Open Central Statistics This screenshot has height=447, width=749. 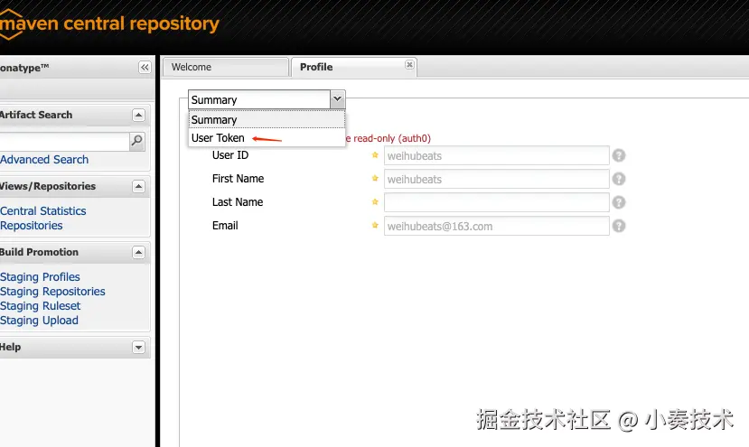click(43, 211)
